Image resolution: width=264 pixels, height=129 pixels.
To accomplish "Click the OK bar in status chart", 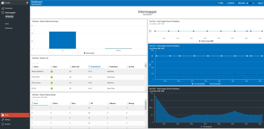I will pos(62,40).
